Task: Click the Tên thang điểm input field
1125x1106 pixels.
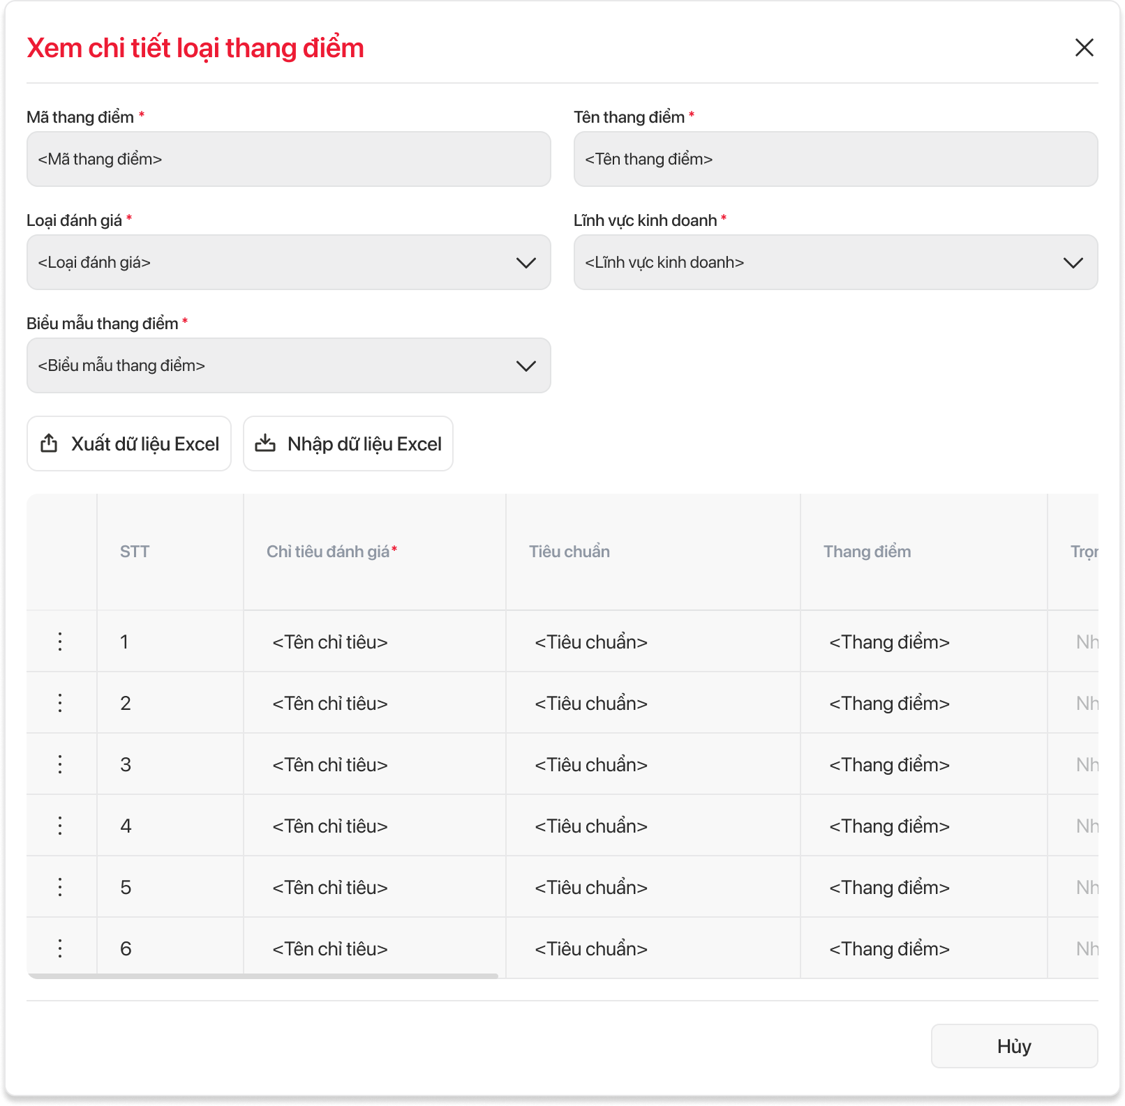Action: pos(835,159)
